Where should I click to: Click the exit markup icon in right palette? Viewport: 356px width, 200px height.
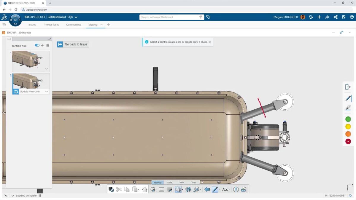[x=348, y=87]
